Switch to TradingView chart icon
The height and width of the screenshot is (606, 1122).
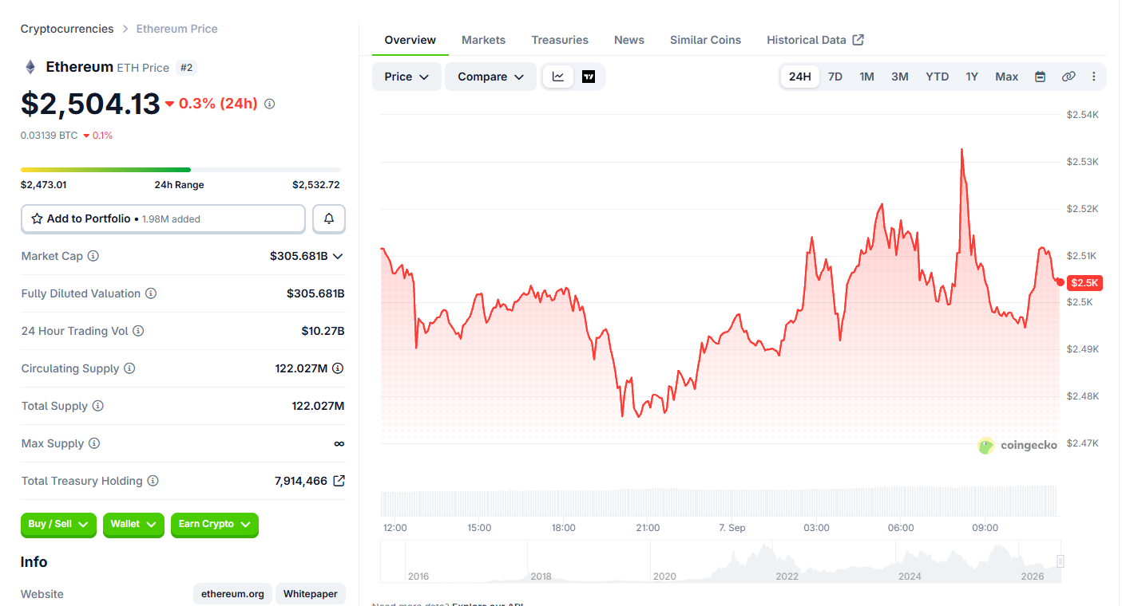coord(589,77)
